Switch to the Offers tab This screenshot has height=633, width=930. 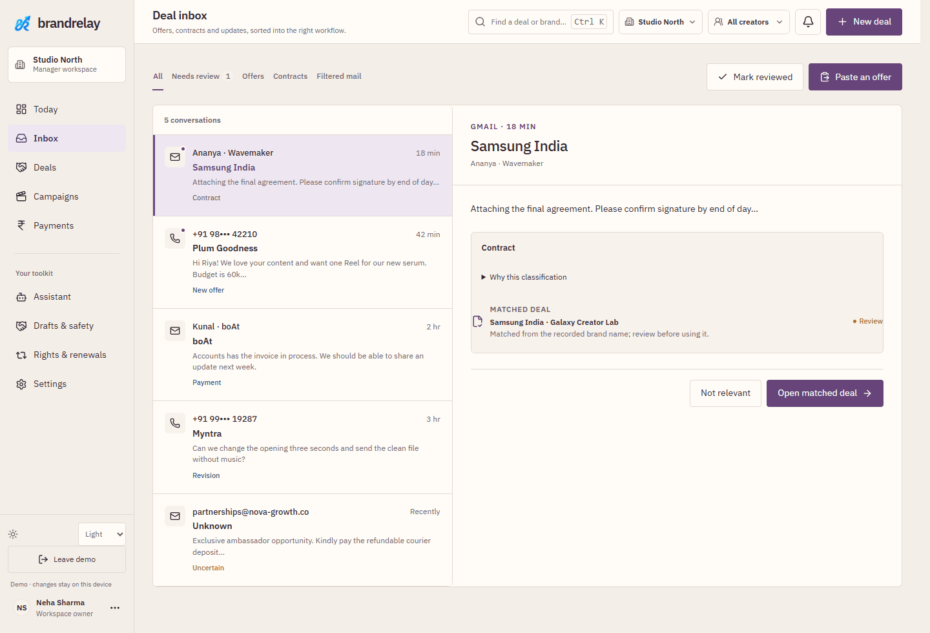coord(253,76)
